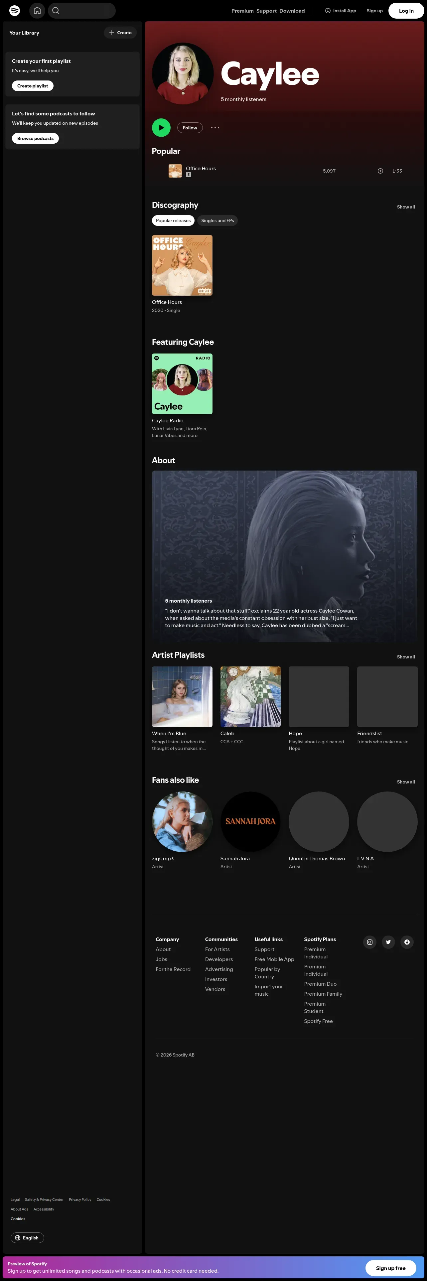427x1281 pixels.
Task: Click Office Hours track thumbnail in Popular
Action: pyautogui.click(x=175, y=171)
